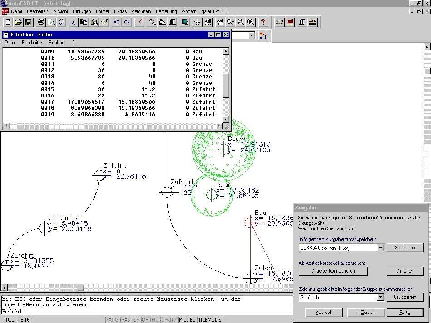Screen dimensions: 431x323
Task: Click the 0010 Bau row in Editor
Action: click(122, 58)
